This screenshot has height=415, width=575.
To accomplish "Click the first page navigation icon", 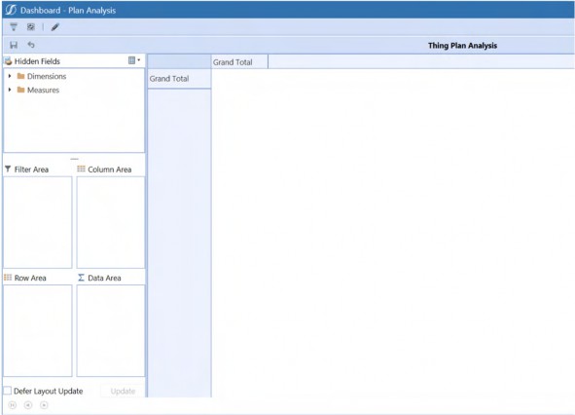I will click(12, 405).
